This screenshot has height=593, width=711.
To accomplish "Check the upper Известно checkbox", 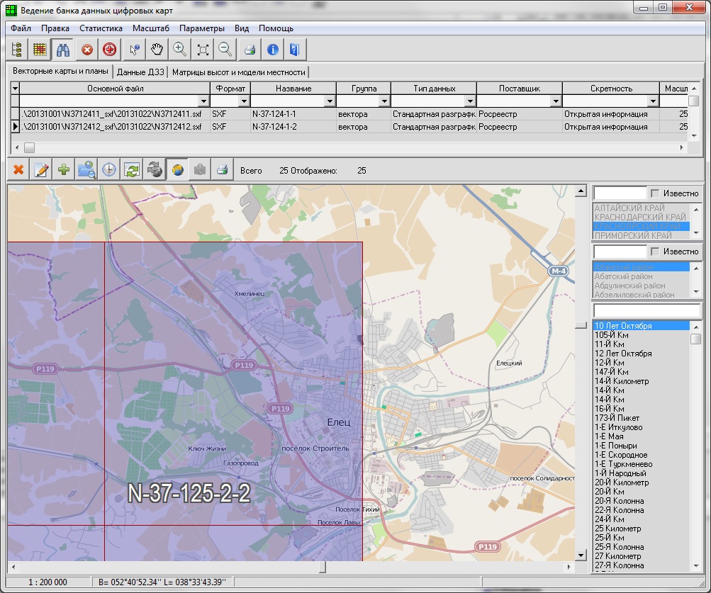I will [655, 193].
